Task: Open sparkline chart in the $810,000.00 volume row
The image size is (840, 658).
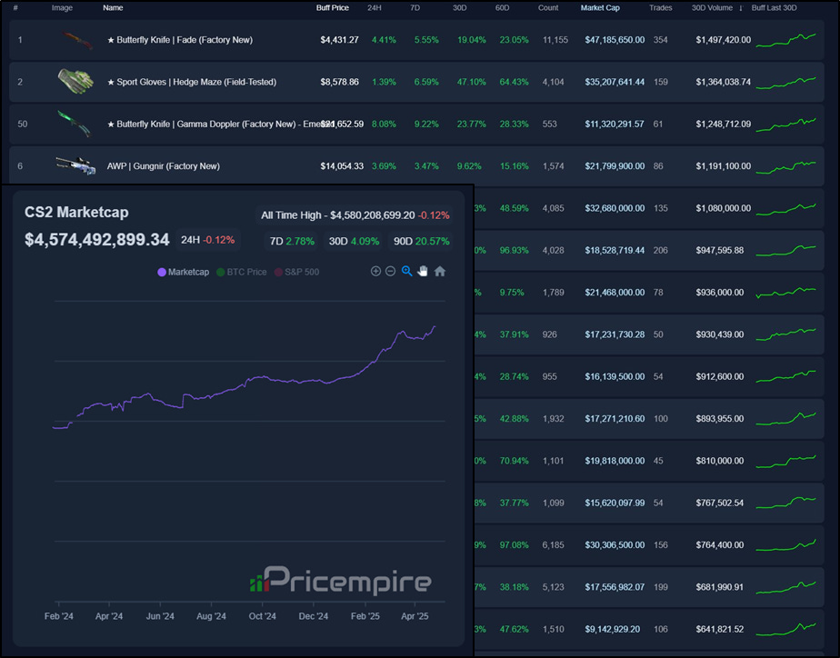Action: coord(785,461)
